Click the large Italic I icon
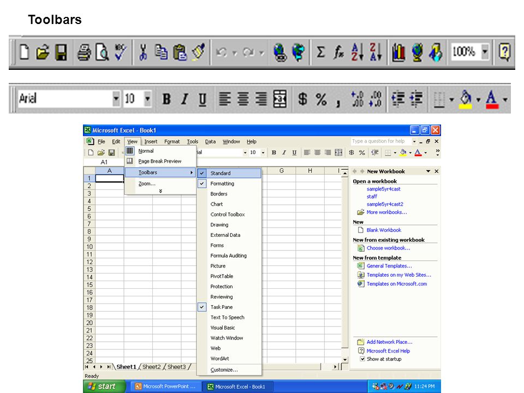Screen dimensions: 524x393 point(184,99)
